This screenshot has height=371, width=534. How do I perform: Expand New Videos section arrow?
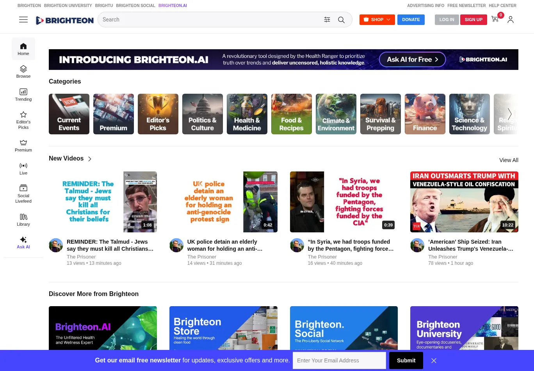[x=90, y=159]
